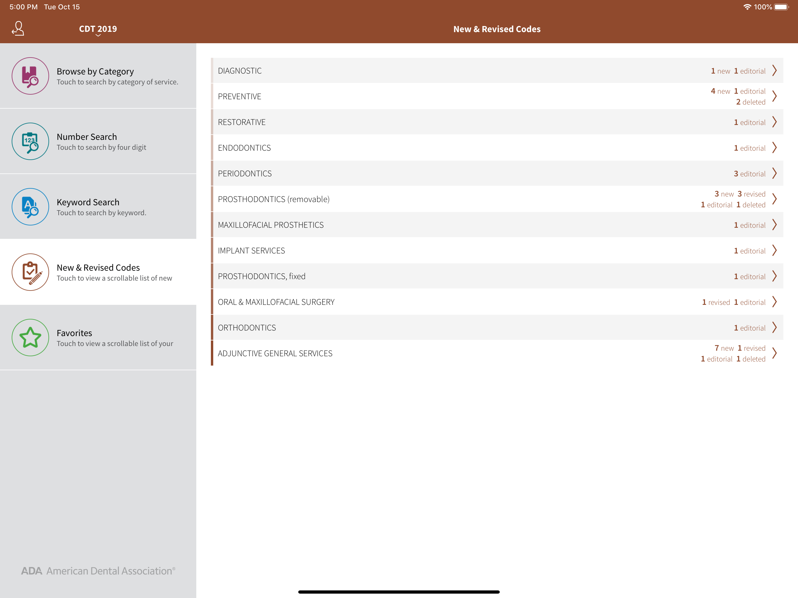Image resolution: width=798 pixels, height=598 pixels.
Task: Select Keyword Search menu item
Action: (98, 207)
